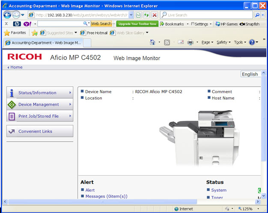The width and height of the screenshot is (268, 213).
Task: Click the Print icon in command bar
Action: 190,42
